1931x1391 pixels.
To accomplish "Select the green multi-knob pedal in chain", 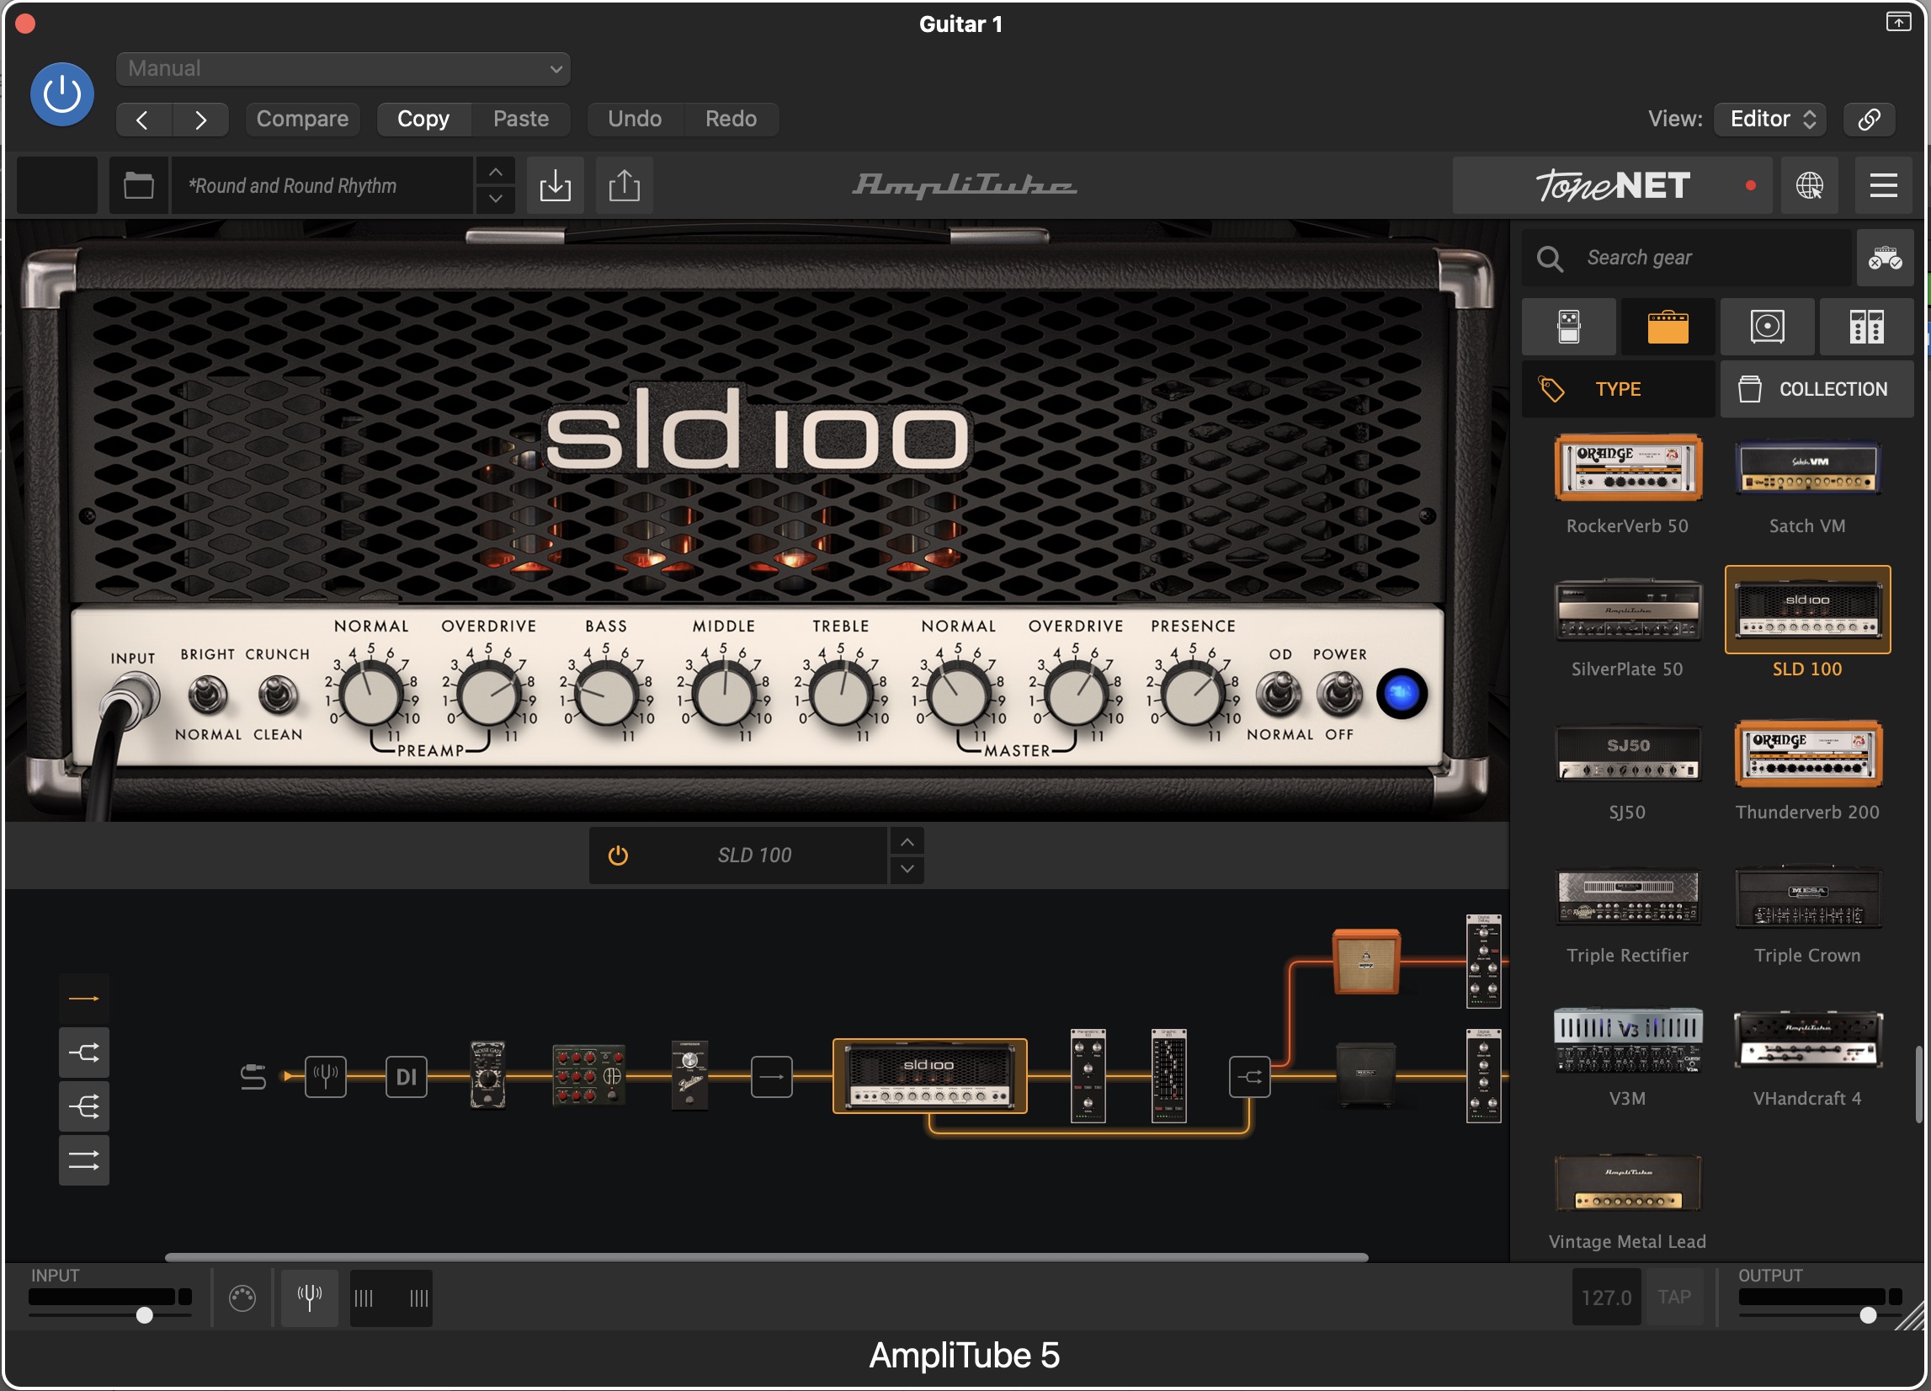I will point(589,1075).
